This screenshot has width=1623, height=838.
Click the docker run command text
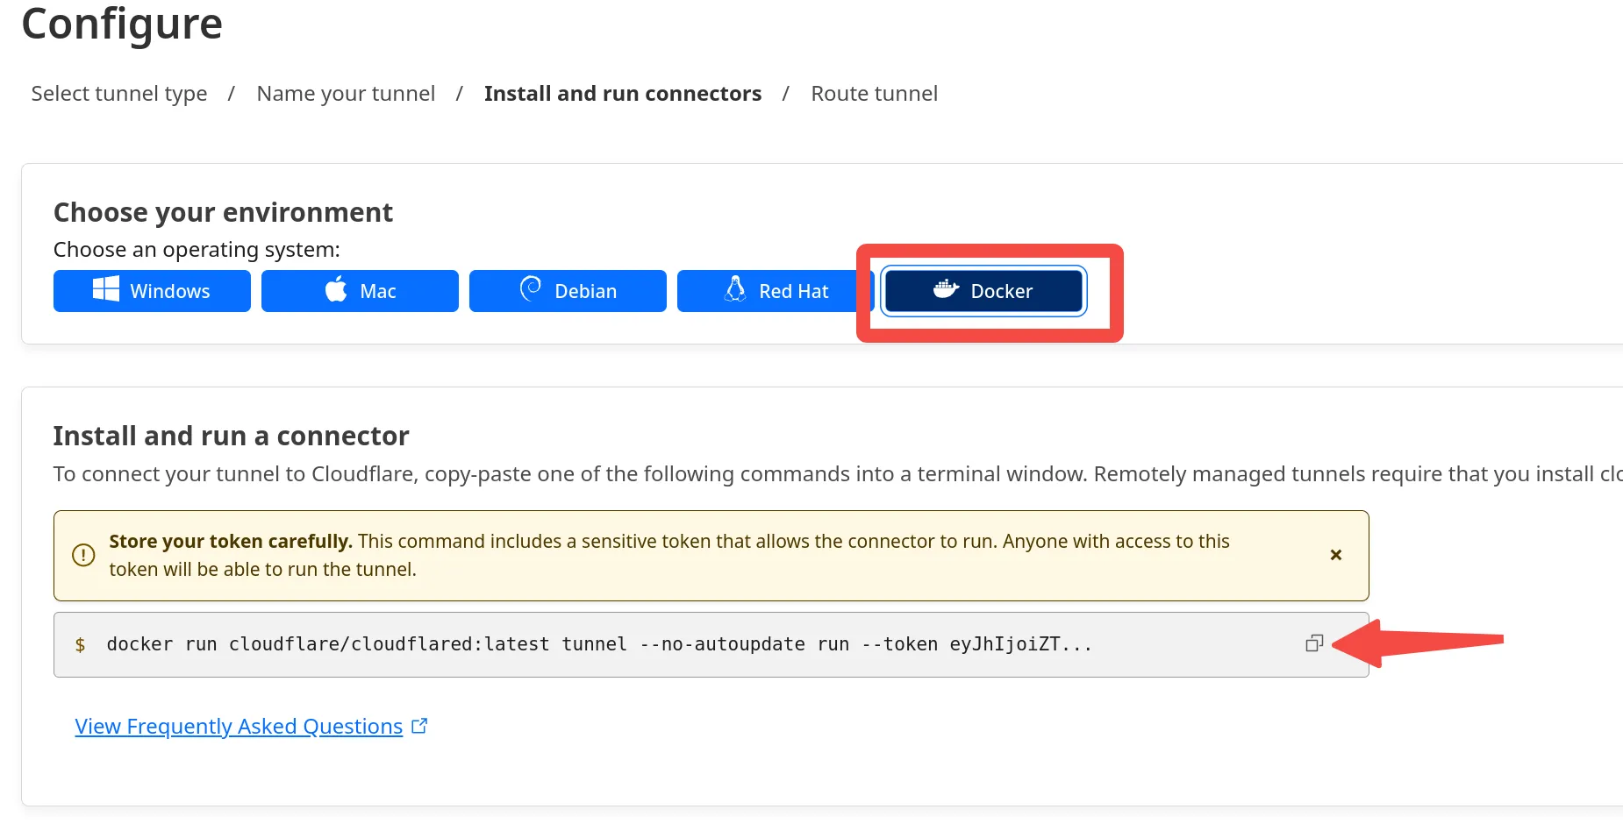pos(598,644)
